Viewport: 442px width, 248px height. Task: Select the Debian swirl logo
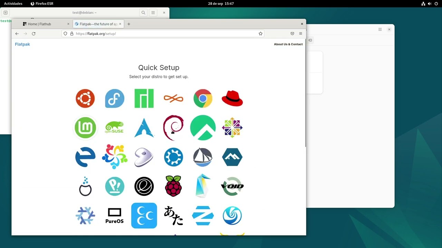coord(173,128)
